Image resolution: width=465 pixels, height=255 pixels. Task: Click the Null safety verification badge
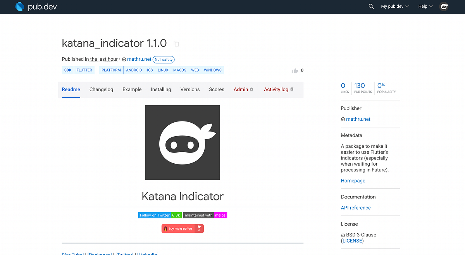coord(164,59)
